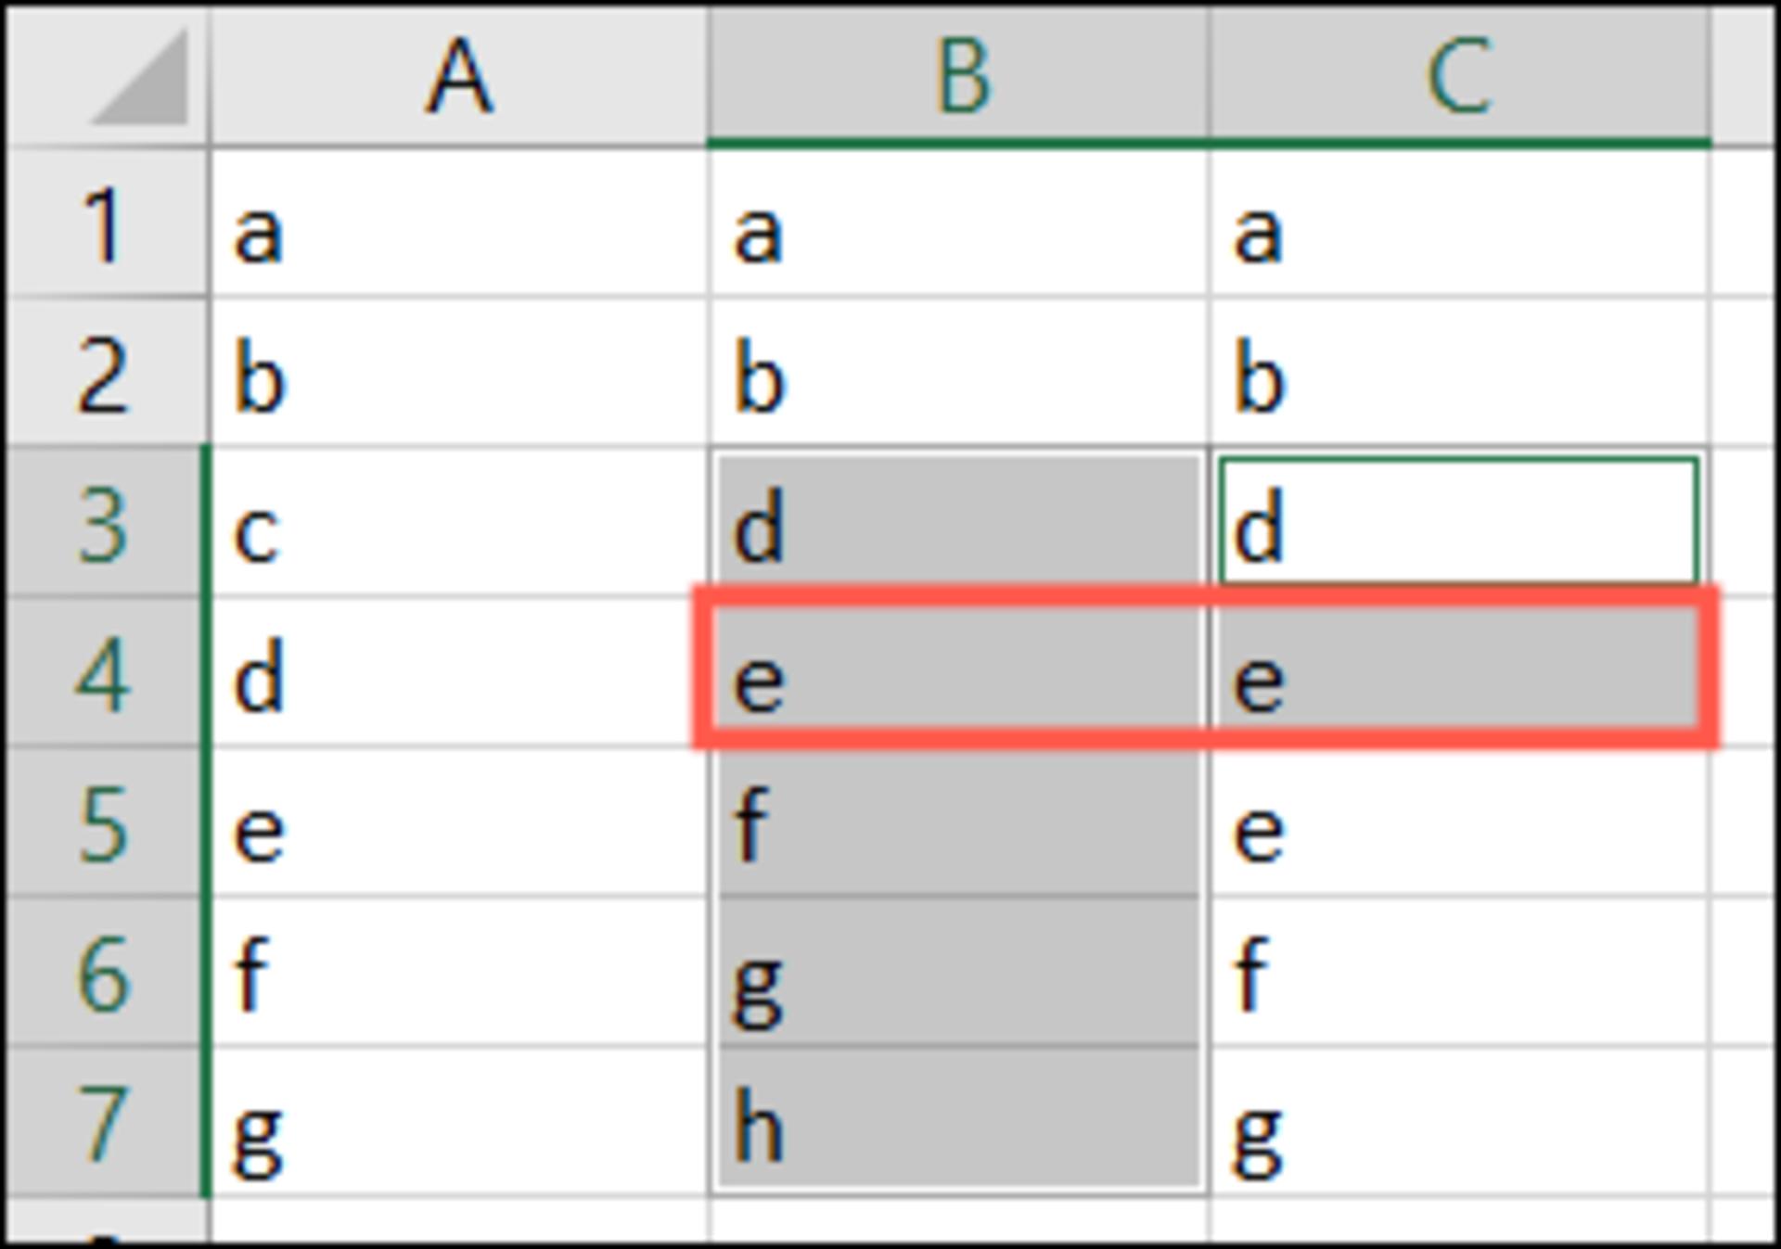Click cell B7 containing h
This screenshot has height=1249, width=1781.
[x=958, y=1122]
